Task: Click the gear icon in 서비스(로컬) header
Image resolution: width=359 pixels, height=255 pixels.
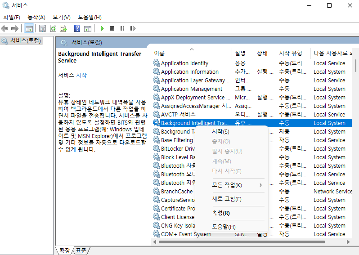Action: point(63,43)
